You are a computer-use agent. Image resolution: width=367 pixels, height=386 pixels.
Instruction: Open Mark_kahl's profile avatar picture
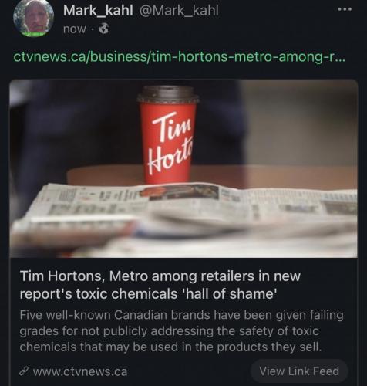coord(33,19)
